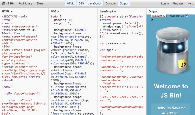Click the 'var presses = 0;' JavaScript line

[x=113, y=43]
